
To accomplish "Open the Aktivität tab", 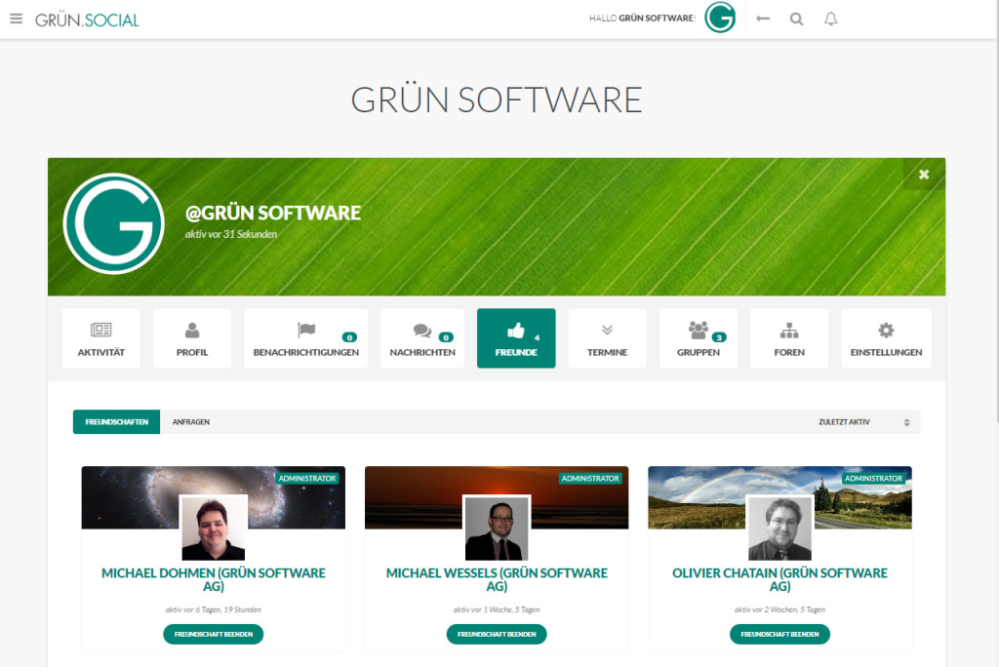I will (101, 338).
